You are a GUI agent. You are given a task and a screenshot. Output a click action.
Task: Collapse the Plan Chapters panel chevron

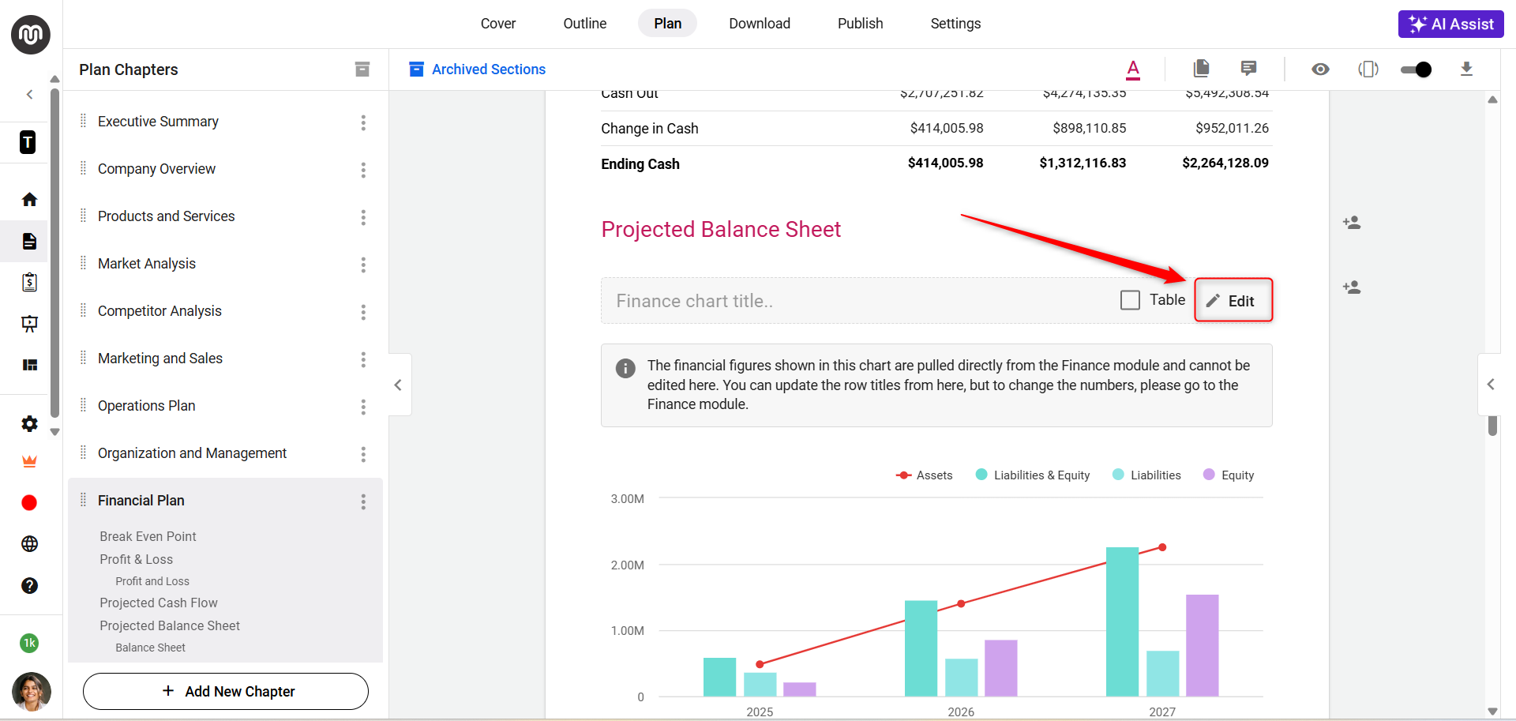(399, 385)
